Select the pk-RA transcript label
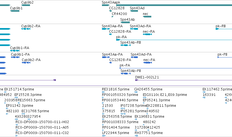Screen dimensions: 232x137 point(122,37)
